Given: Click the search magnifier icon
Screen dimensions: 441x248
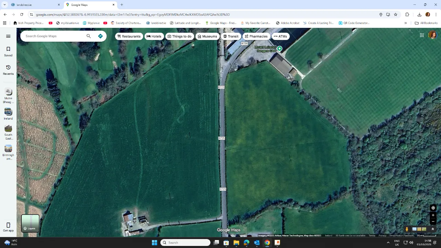Looking at the screenshot, I should pos(89,36).
